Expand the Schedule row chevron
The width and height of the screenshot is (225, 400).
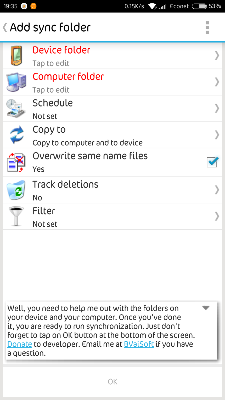[x=217, y=108]
